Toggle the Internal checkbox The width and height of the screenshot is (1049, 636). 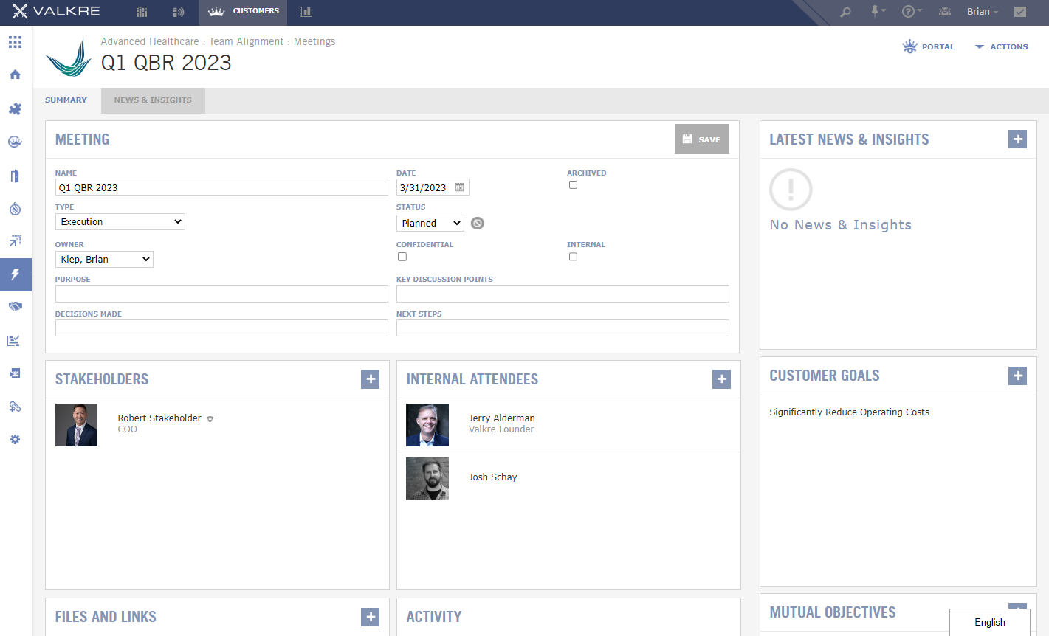coord(573,257)
